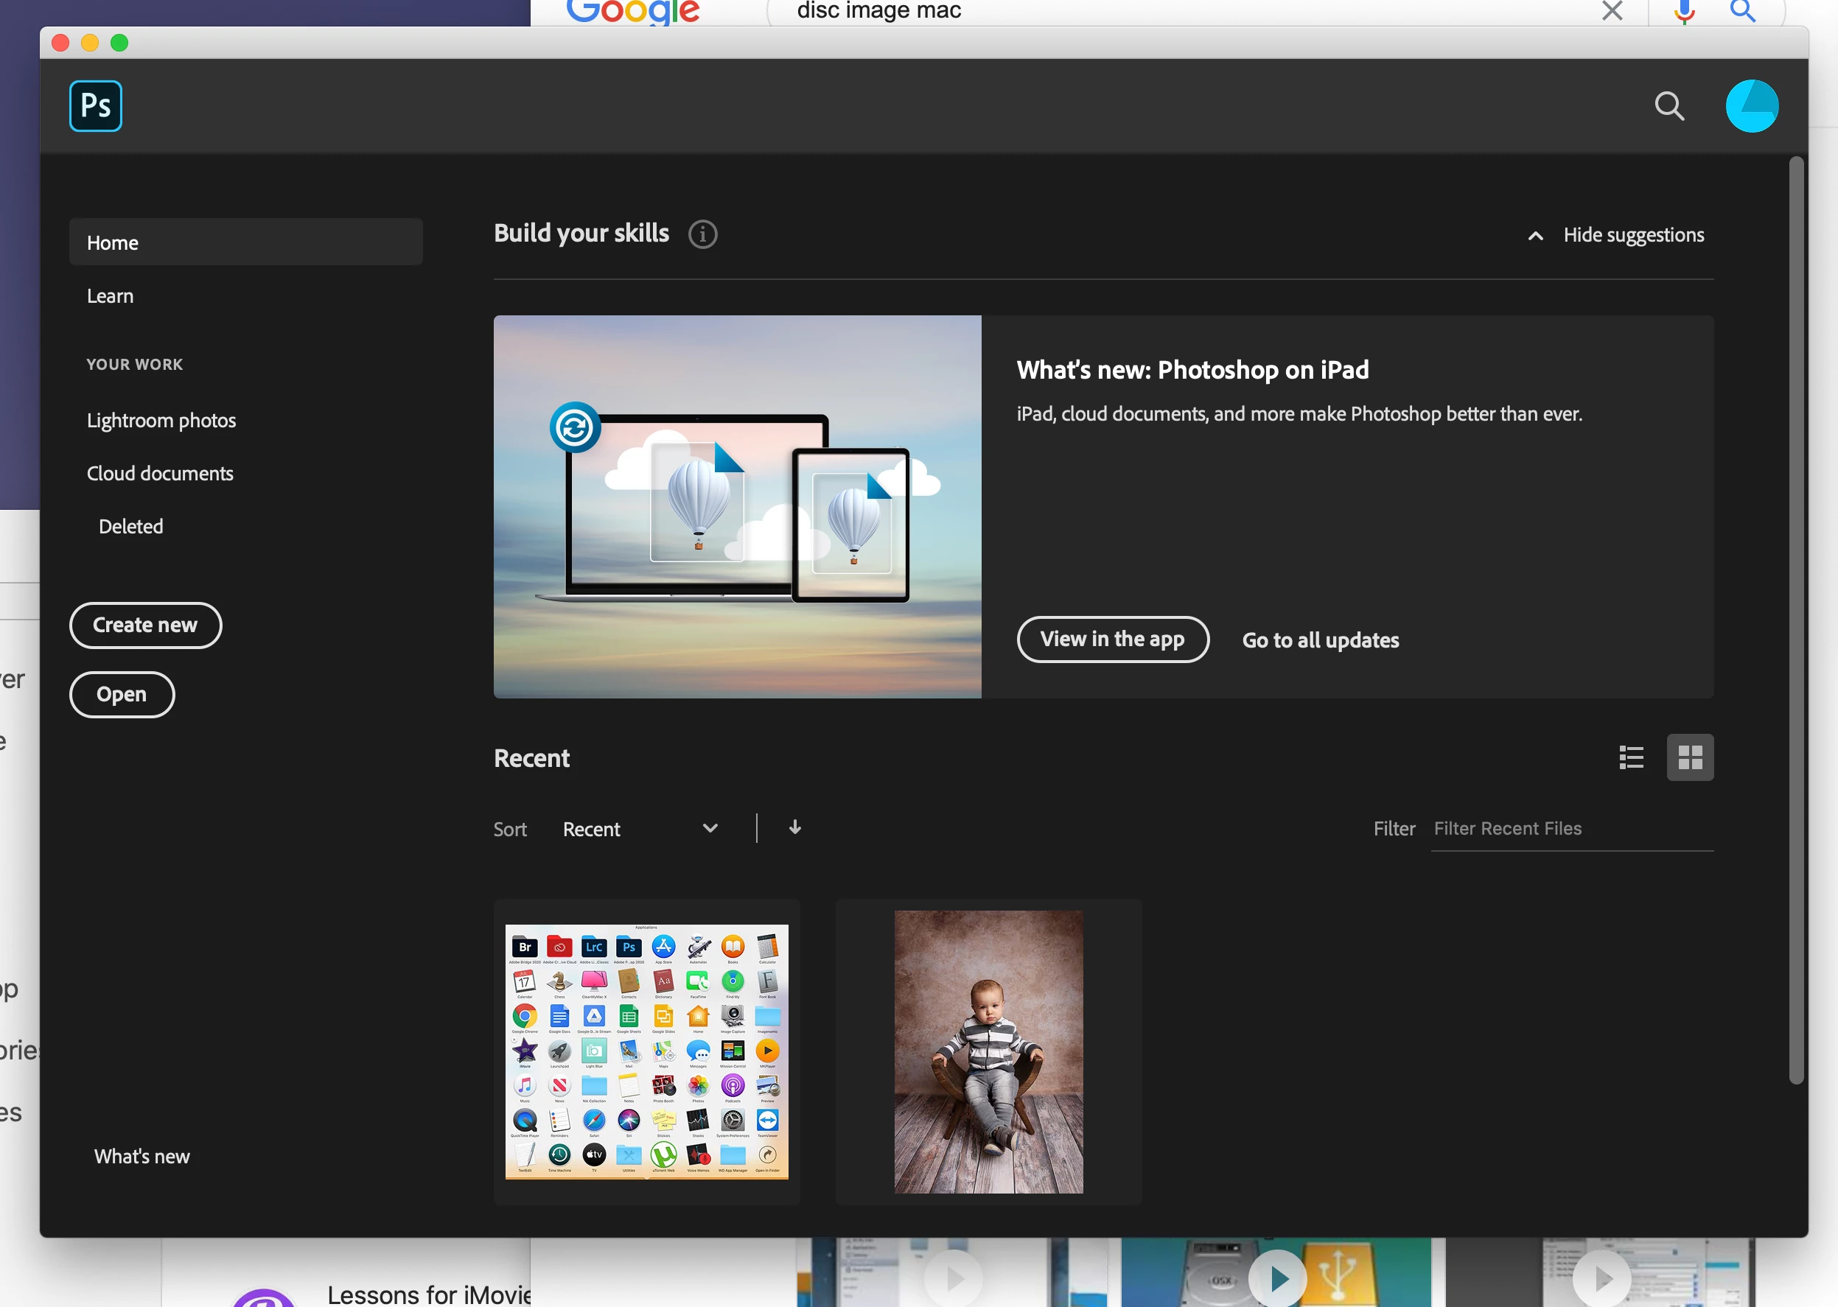Open the baby portrait recent thumbnail
This screenshot has width=1838, height=1307.
click(988, 1051)
